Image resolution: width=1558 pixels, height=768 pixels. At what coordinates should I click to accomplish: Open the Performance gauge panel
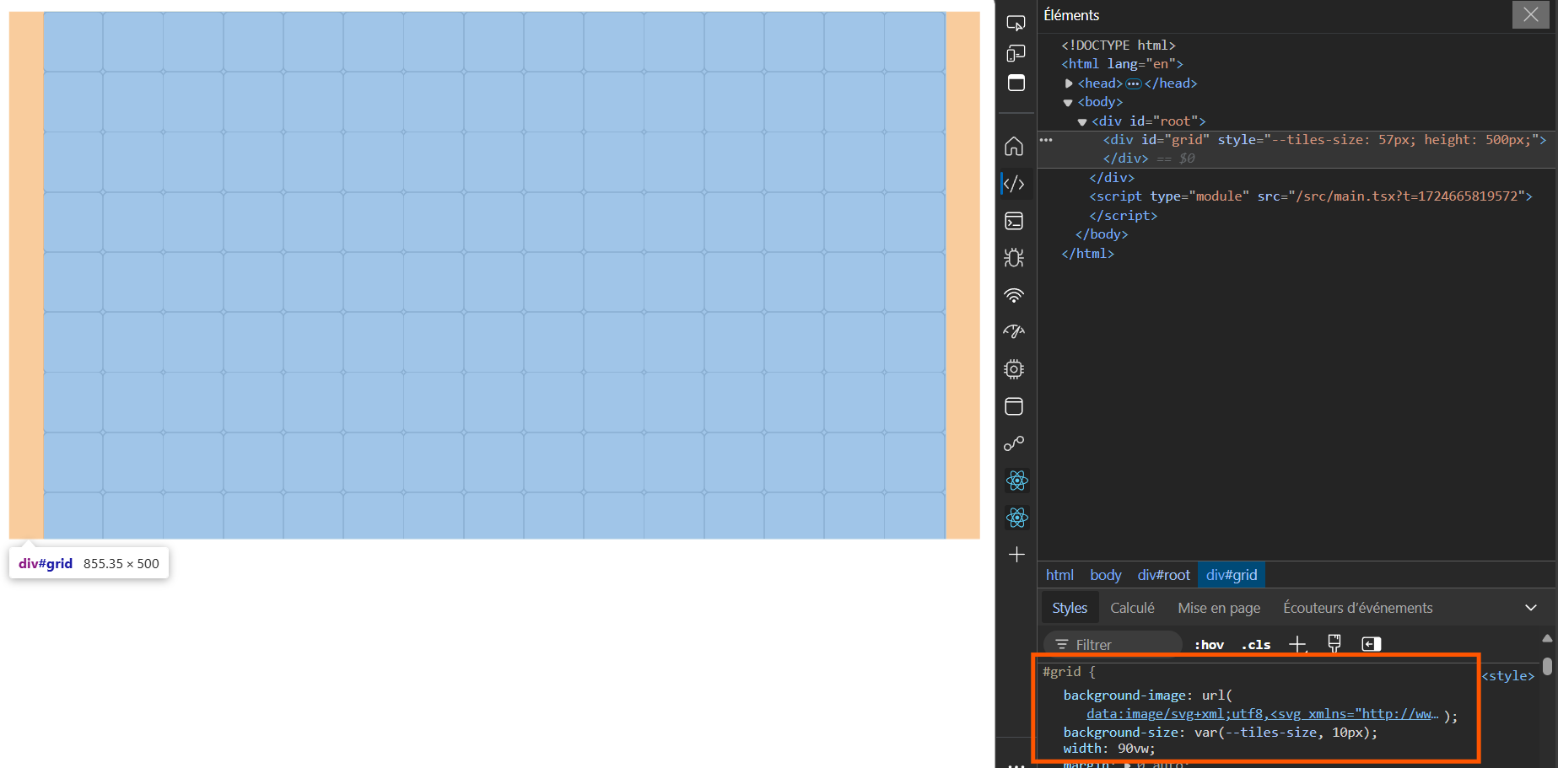point(1014,332)
